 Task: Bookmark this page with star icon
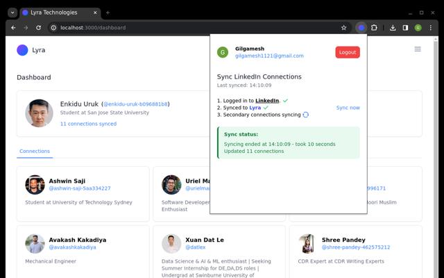[344, 28]
